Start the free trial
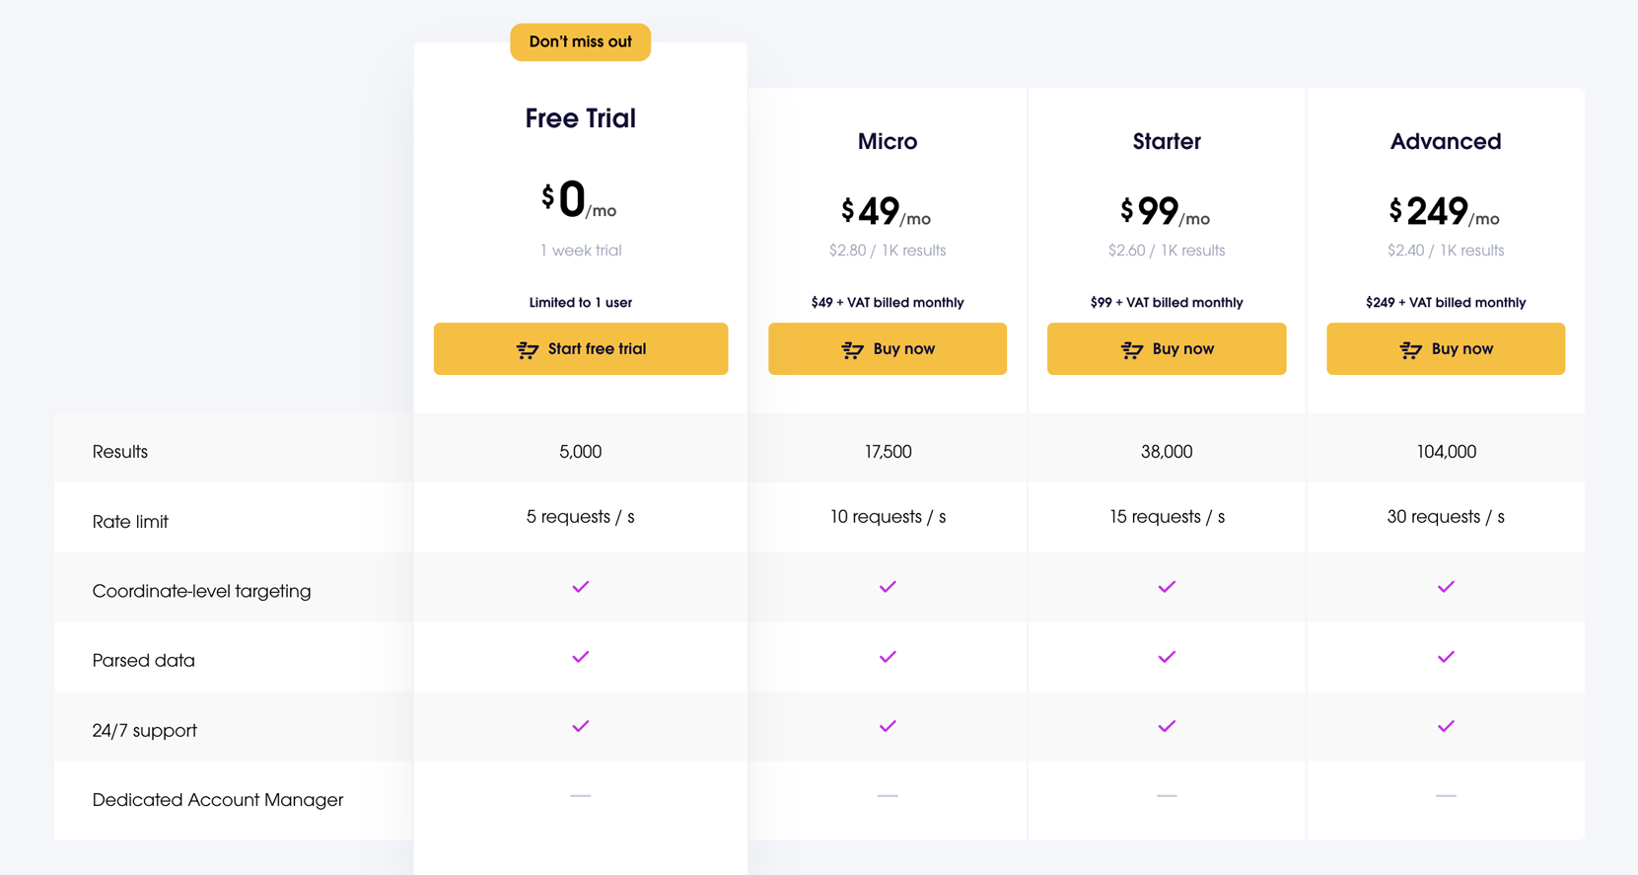This screenshot has width=1638, height=875. click(581, 348)
